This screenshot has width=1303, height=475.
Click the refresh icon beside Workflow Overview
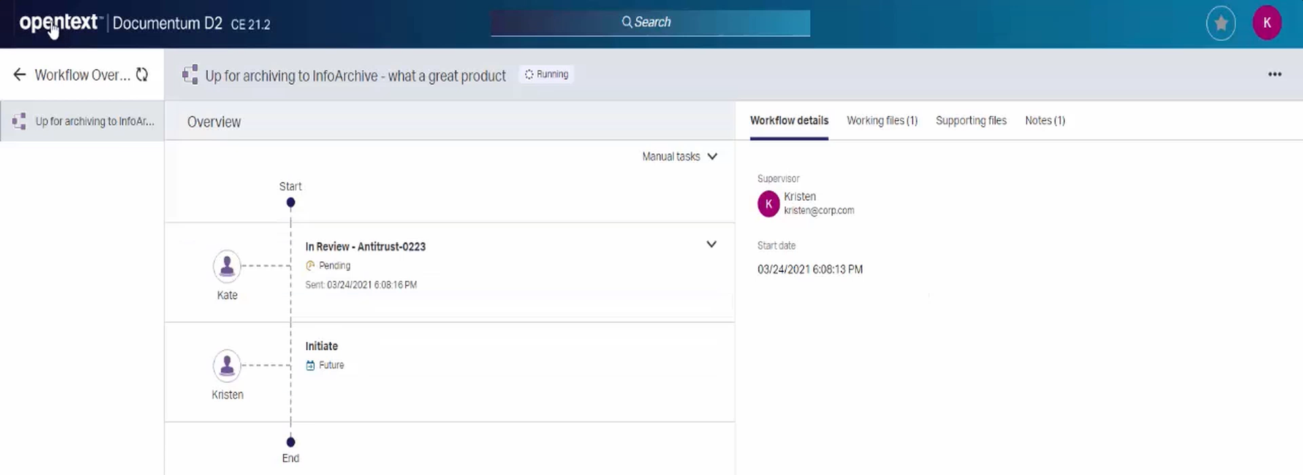coord(142,75)
